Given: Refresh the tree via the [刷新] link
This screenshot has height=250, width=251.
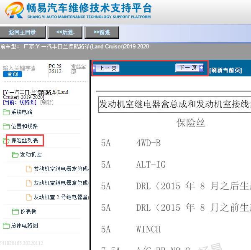Looking at the screenshot, I should [47, 102].
